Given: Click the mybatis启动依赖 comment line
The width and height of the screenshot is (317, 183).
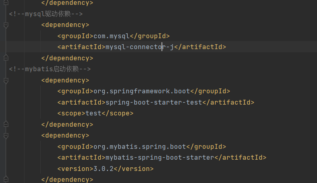Looking at the screenshot, I should 50,69.
